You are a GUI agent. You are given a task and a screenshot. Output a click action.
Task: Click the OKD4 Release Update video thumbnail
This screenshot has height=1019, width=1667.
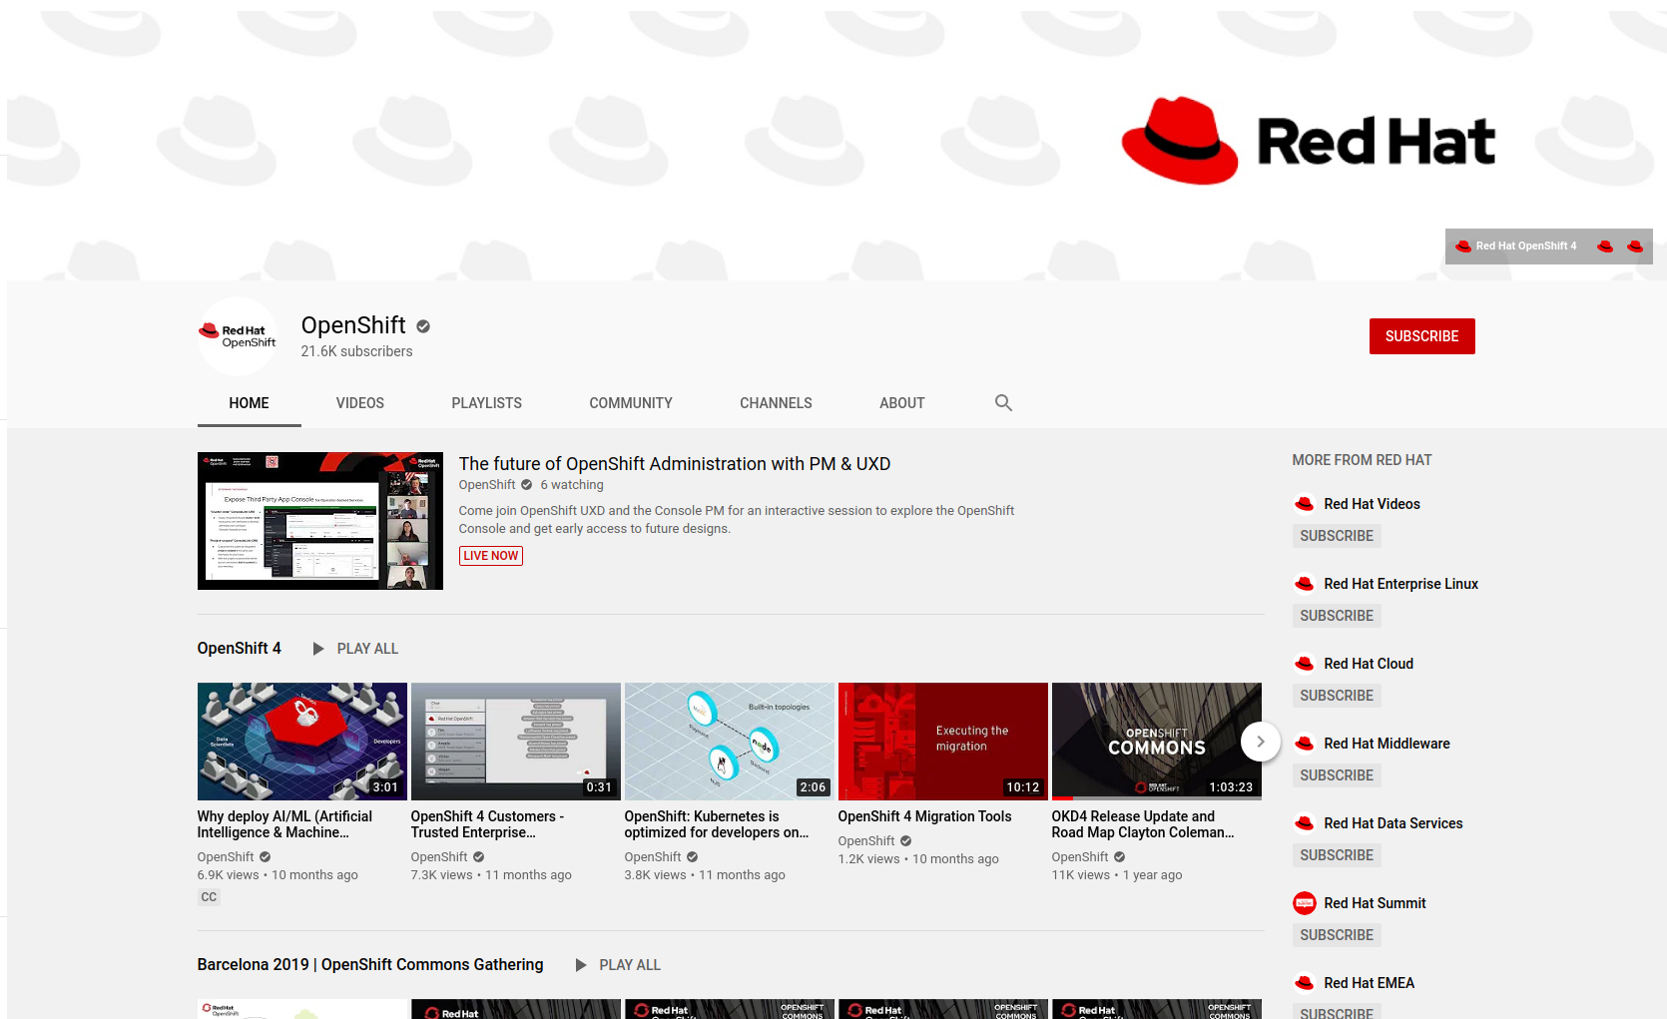point(1156,741)
